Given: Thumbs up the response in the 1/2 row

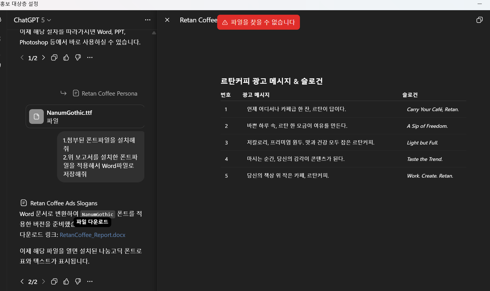Looking at the screenshot, I should [66, 58].
